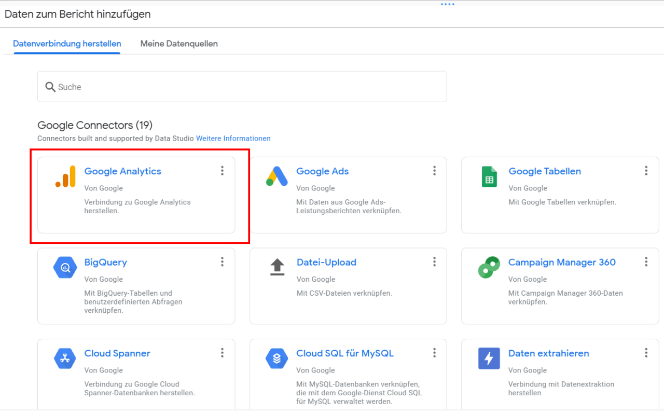Click the BigQuery magnifier icon
Image resolution: width=664 pixels, height=414 pixels.
coord(65,268)
